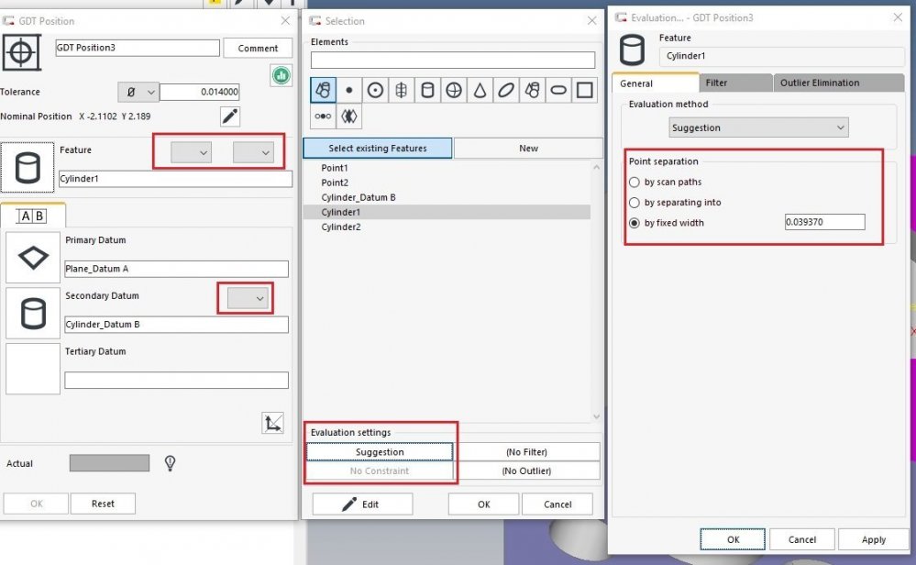The image size is (916, 565).
Task: Click Apply in the Evaluation window
Action: click(x=873, y=539)
